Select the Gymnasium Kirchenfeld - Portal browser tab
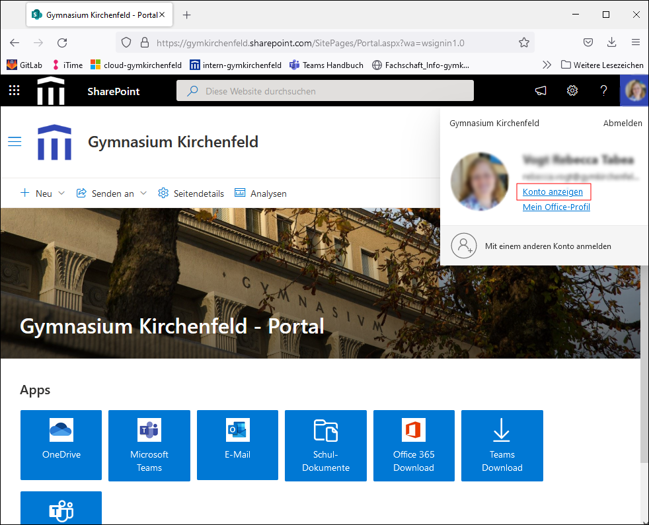The width and height of the screenshot is (649, 525). [x=99, y=15]
